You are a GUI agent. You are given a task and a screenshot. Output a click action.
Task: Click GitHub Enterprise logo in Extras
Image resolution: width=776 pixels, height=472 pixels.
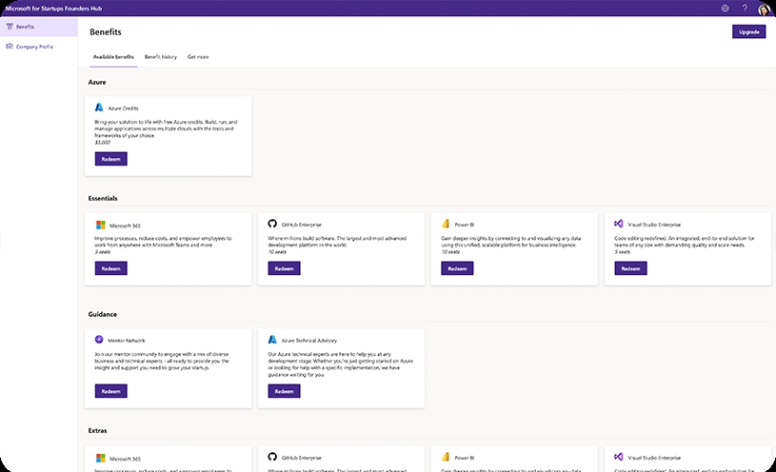[272, 457]
